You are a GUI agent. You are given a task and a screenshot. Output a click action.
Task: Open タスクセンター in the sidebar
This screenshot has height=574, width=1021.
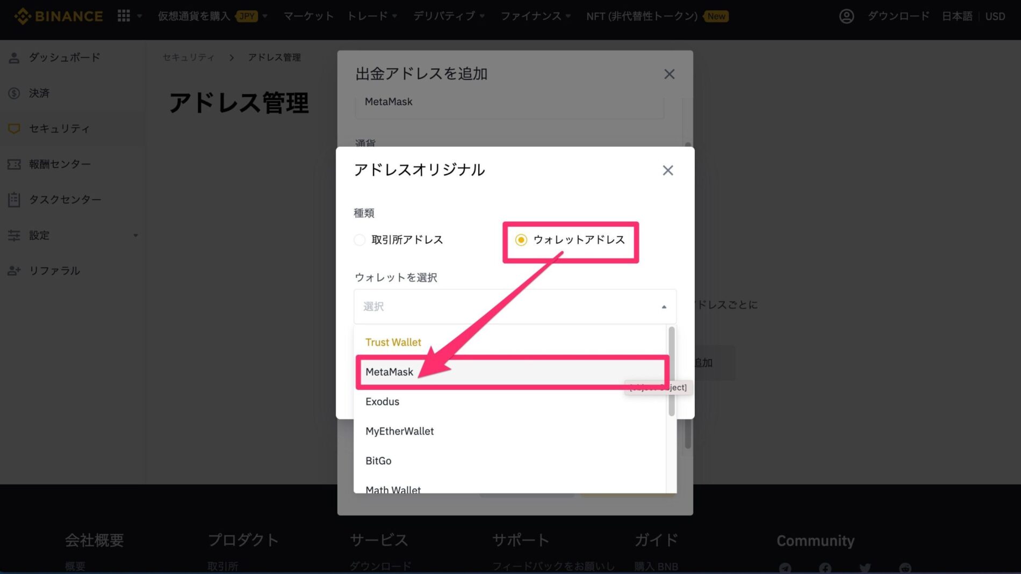point(65,199)
